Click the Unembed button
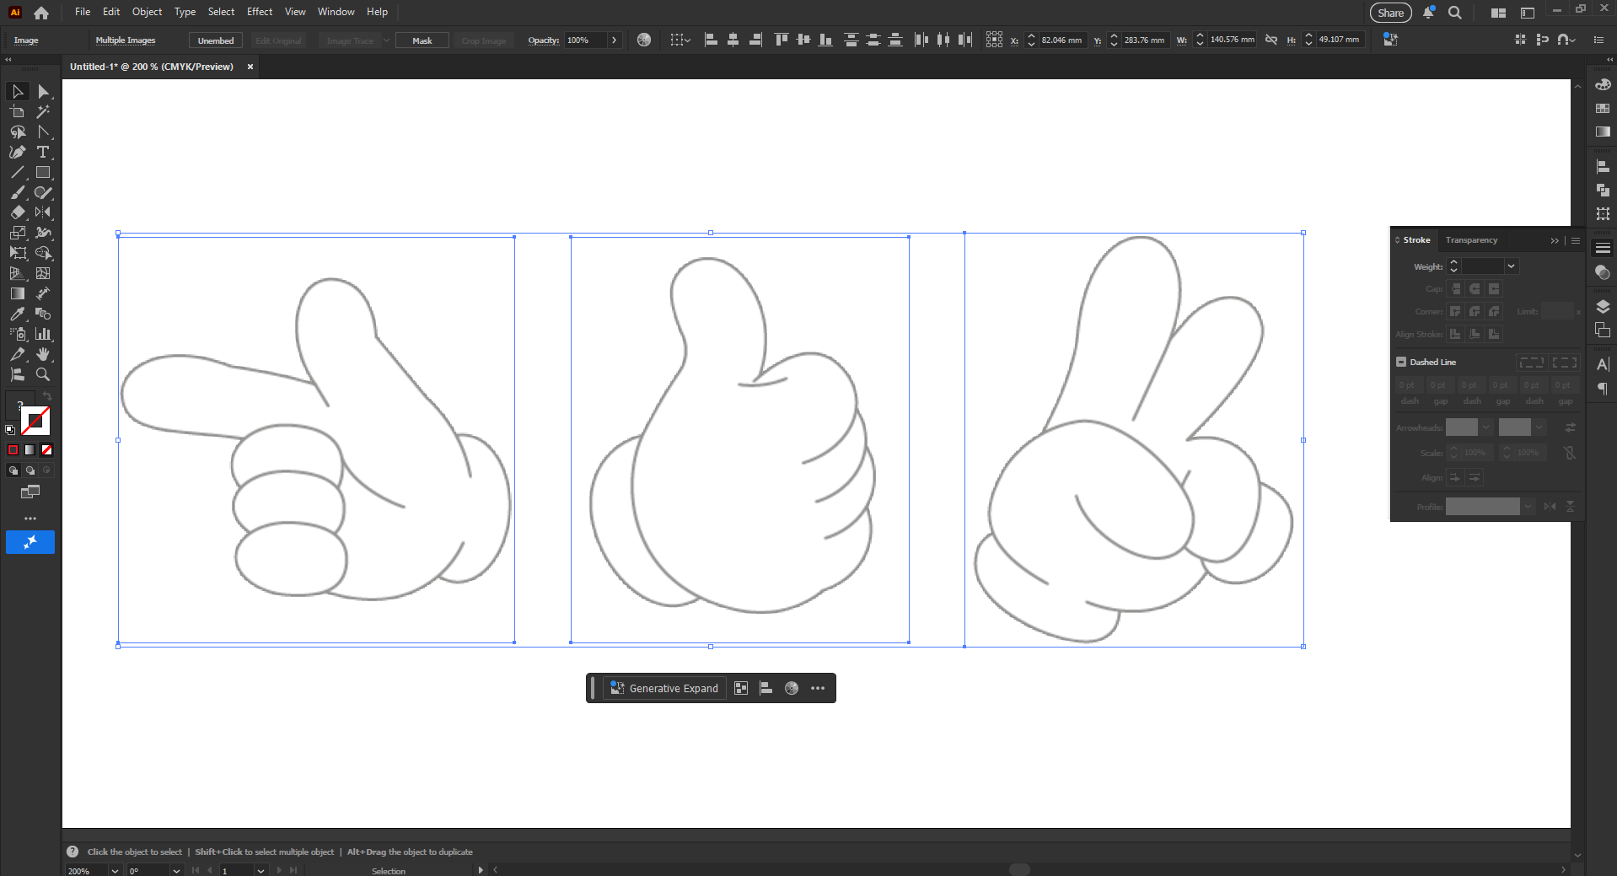The height and width of the screenshot is (876, 1617). pyautogui.click(x=216, y=40)
